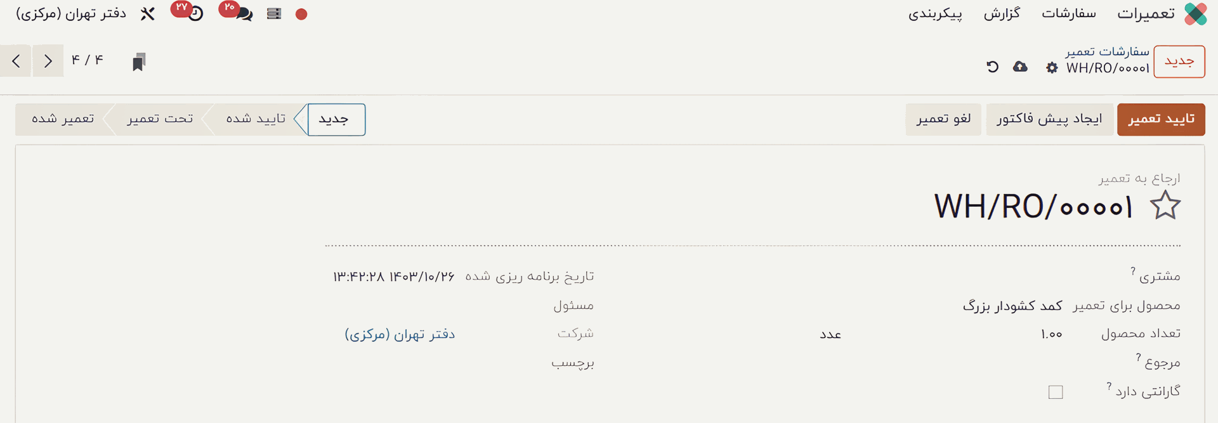The image size is (1218, 423).
Task: Discard changes with the circular arrow icon
Action: pyautogui.click(x=992, y=67)
